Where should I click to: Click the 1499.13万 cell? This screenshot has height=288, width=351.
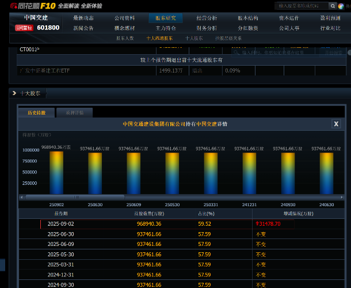[171, 71]
